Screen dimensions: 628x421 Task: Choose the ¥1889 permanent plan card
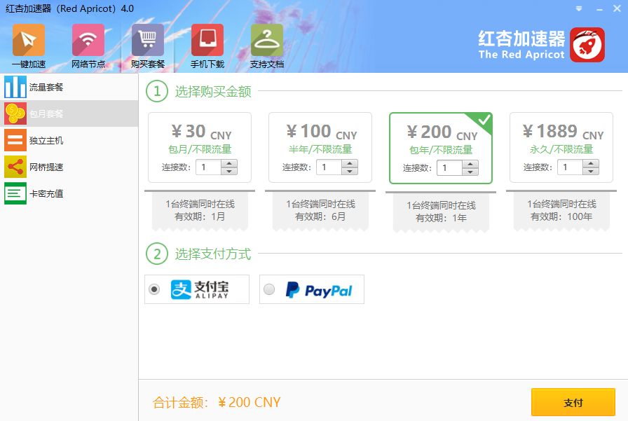(x=561, y=137)
